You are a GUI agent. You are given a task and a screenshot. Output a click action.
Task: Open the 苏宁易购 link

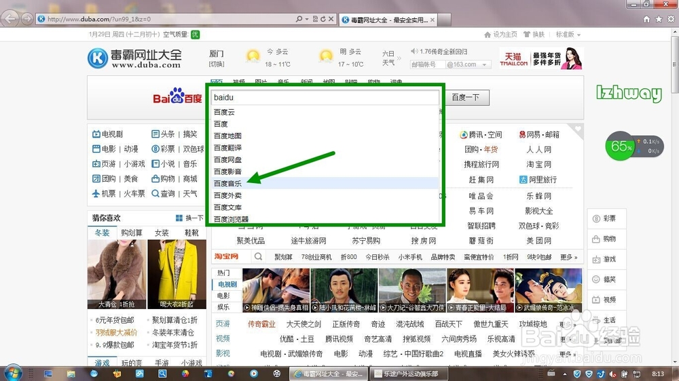[365, 241]
